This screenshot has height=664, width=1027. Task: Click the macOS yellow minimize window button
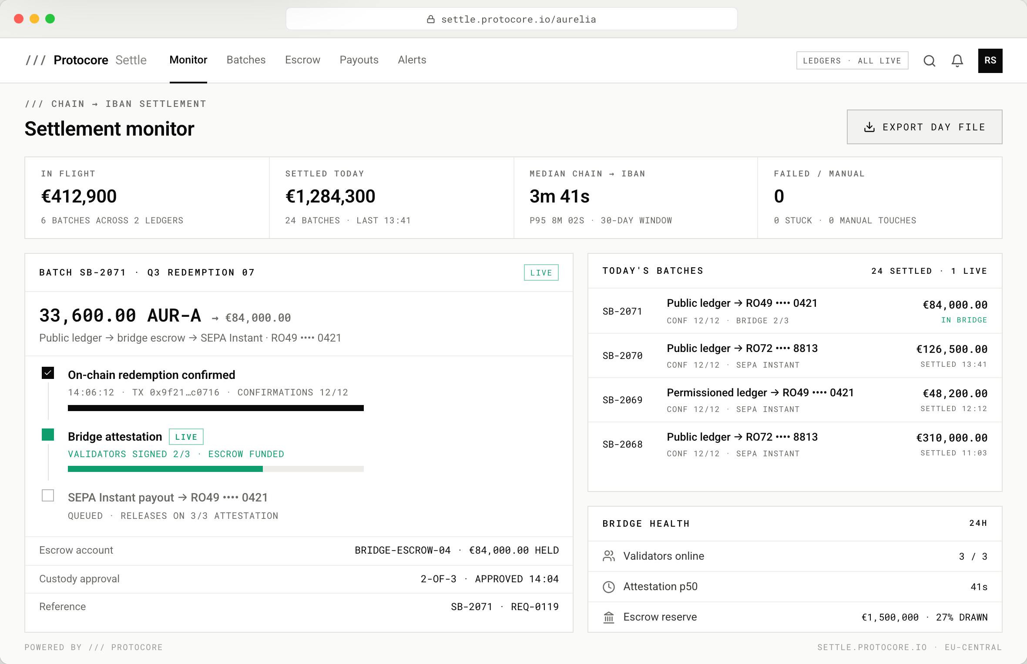[x=34, y=19]
